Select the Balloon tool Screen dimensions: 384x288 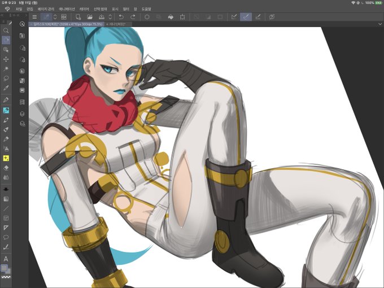pyautogui.click(x=6, y=237)
